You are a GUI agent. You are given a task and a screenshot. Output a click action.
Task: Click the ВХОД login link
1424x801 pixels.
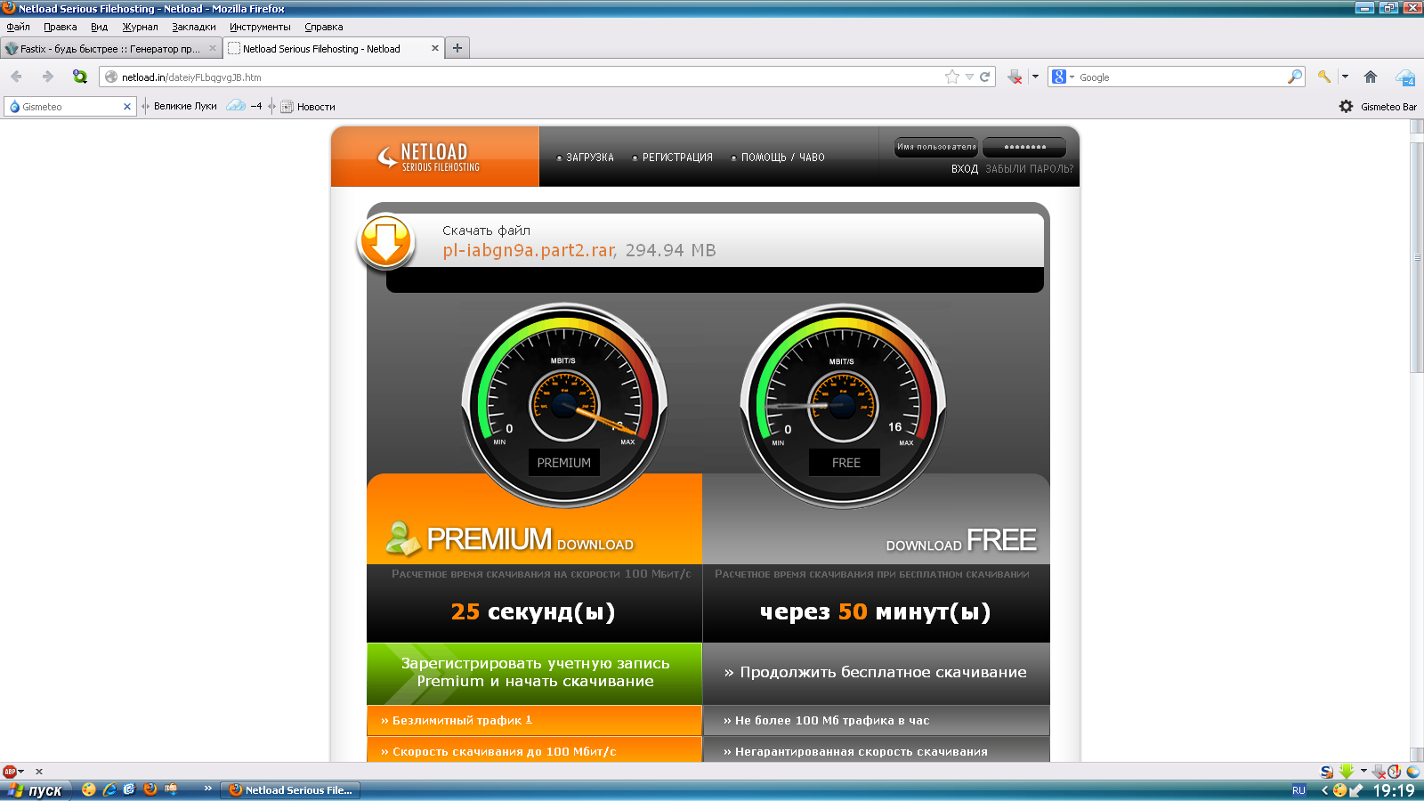coord(965,169)
